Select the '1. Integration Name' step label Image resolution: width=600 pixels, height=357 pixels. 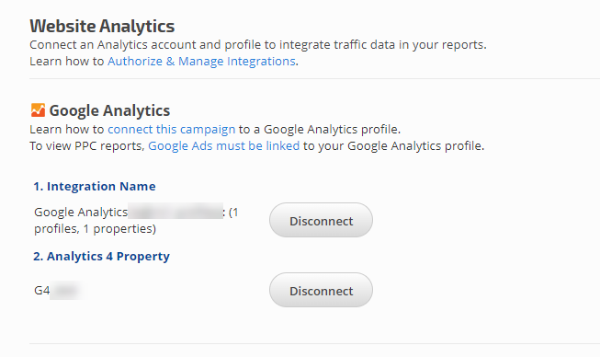[x=95, y=186]
